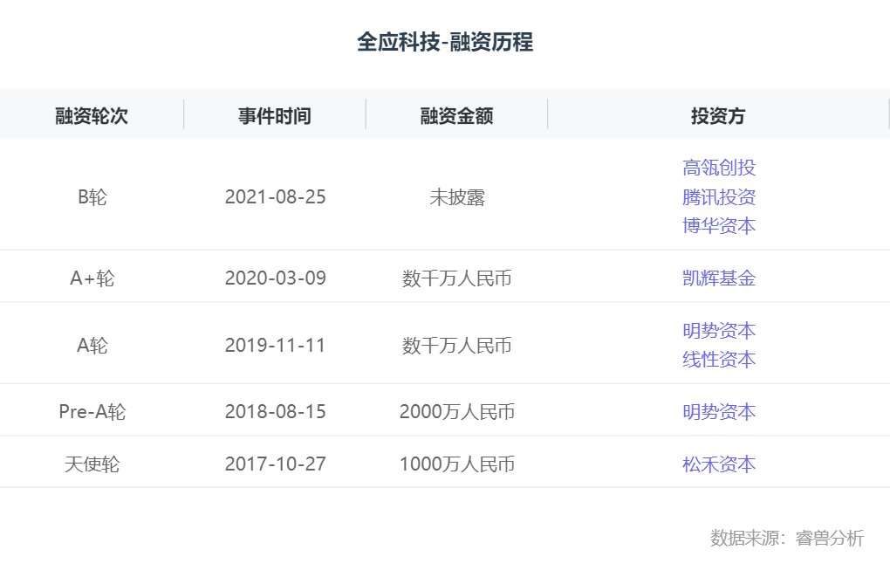Open 明势资本 link in the Pre-A轮 row
This screenshot has width=890, height=584.
(x=719, y=412)
